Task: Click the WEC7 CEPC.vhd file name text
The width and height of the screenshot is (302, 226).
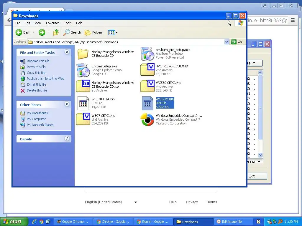Action: (x=103, y=115)
